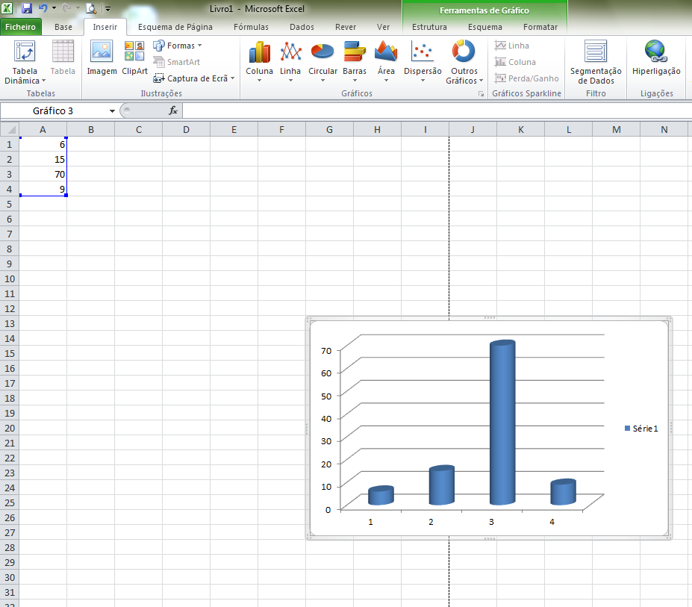The height and width of the screenshot is (607, 692).
Task: Open Captura de Ecrã dropdown
Action: [x=194, y=78]
